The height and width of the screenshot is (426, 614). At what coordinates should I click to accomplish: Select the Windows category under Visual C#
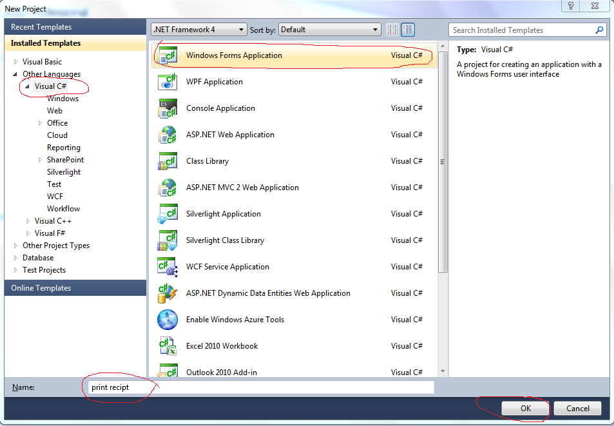(x=62, y=98)
